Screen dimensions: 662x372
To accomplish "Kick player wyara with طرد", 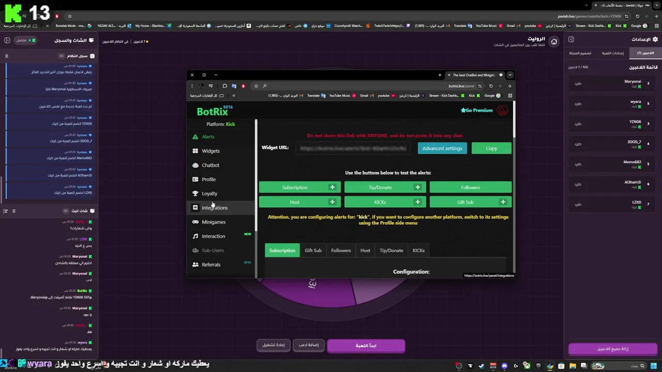I will click(x=578, y=104).
